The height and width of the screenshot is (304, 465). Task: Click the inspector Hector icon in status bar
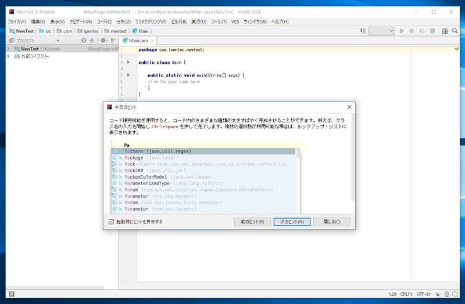pos(446,294)
